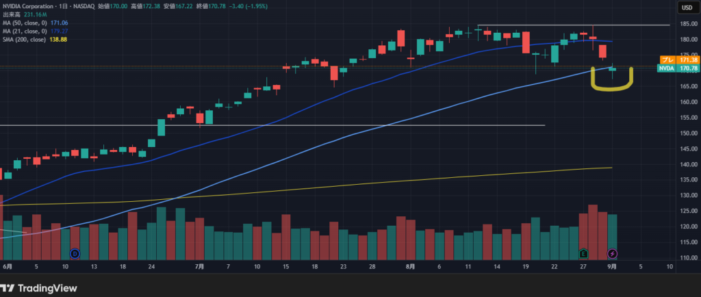Click the NVDA 170.78 price label

click(678, 68)
